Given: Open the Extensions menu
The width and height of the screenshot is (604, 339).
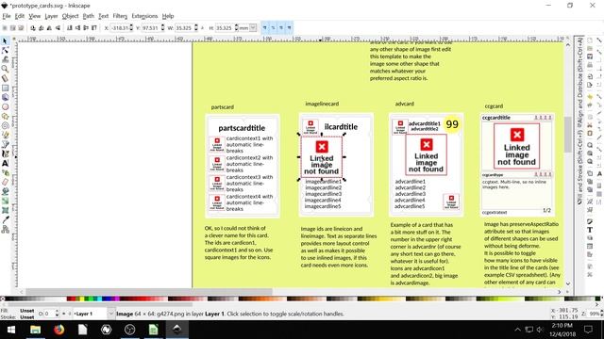Looking at the screenshot, I should click(144, 16).
